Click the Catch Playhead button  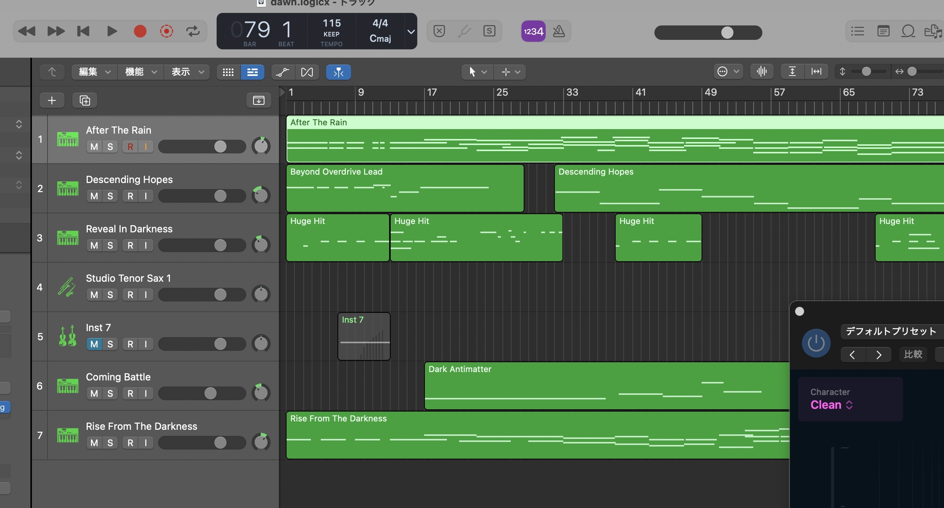point(338,72)
